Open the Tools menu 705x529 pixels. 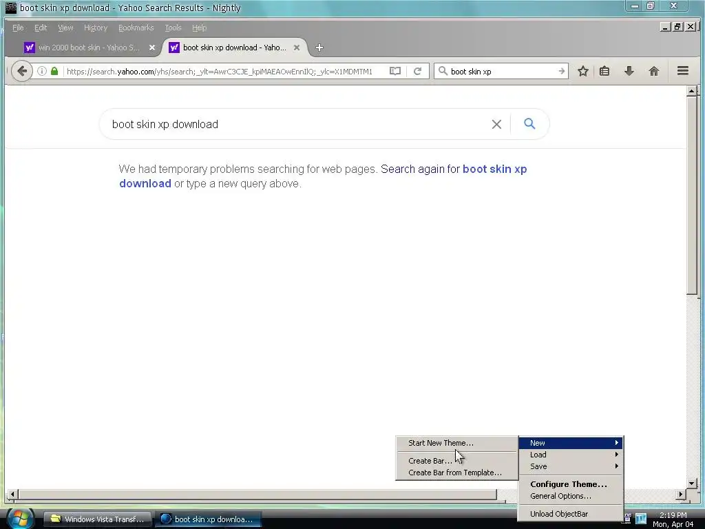(x=173, y=28)
